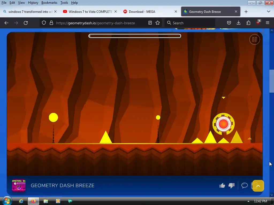Image resolution: width=274 pixels, height=205 pixels.
Task: Show hidden system tray icons arrow
Action: [248, 201]
